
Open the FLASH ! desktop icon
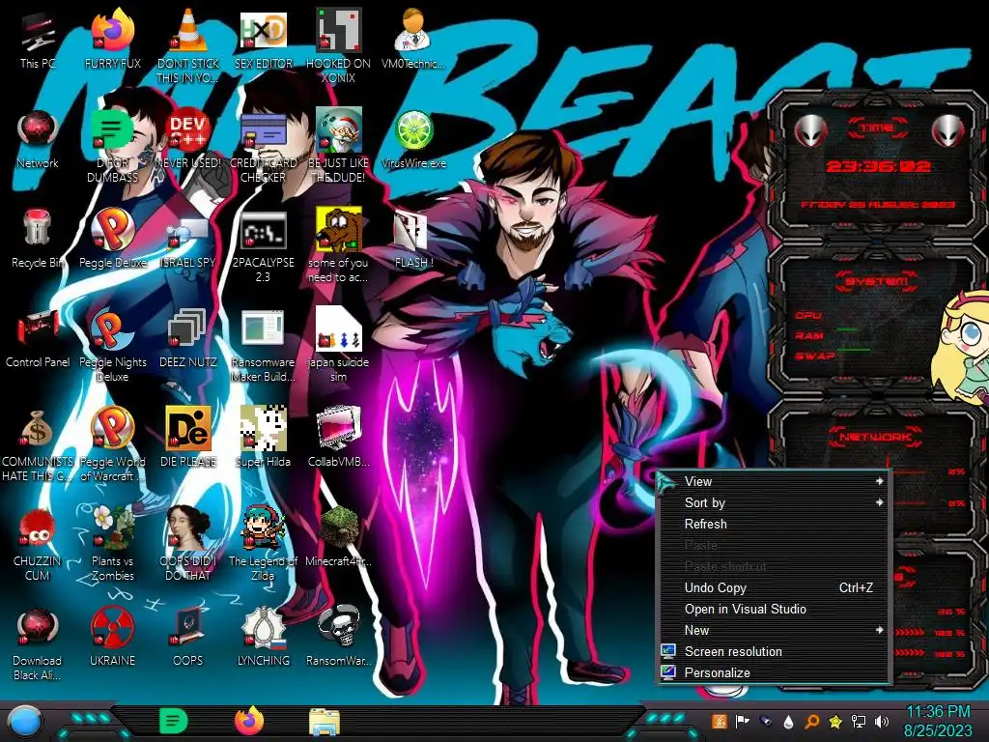pyautogui.click(x=413, y=239)
